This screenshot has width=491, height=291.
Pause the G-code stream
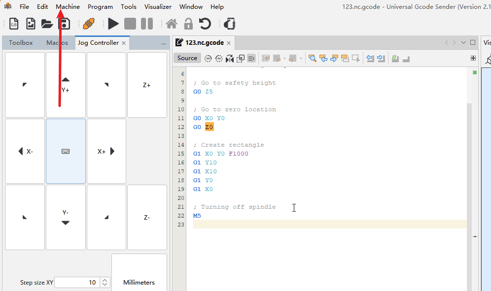(x=147, y=24)
